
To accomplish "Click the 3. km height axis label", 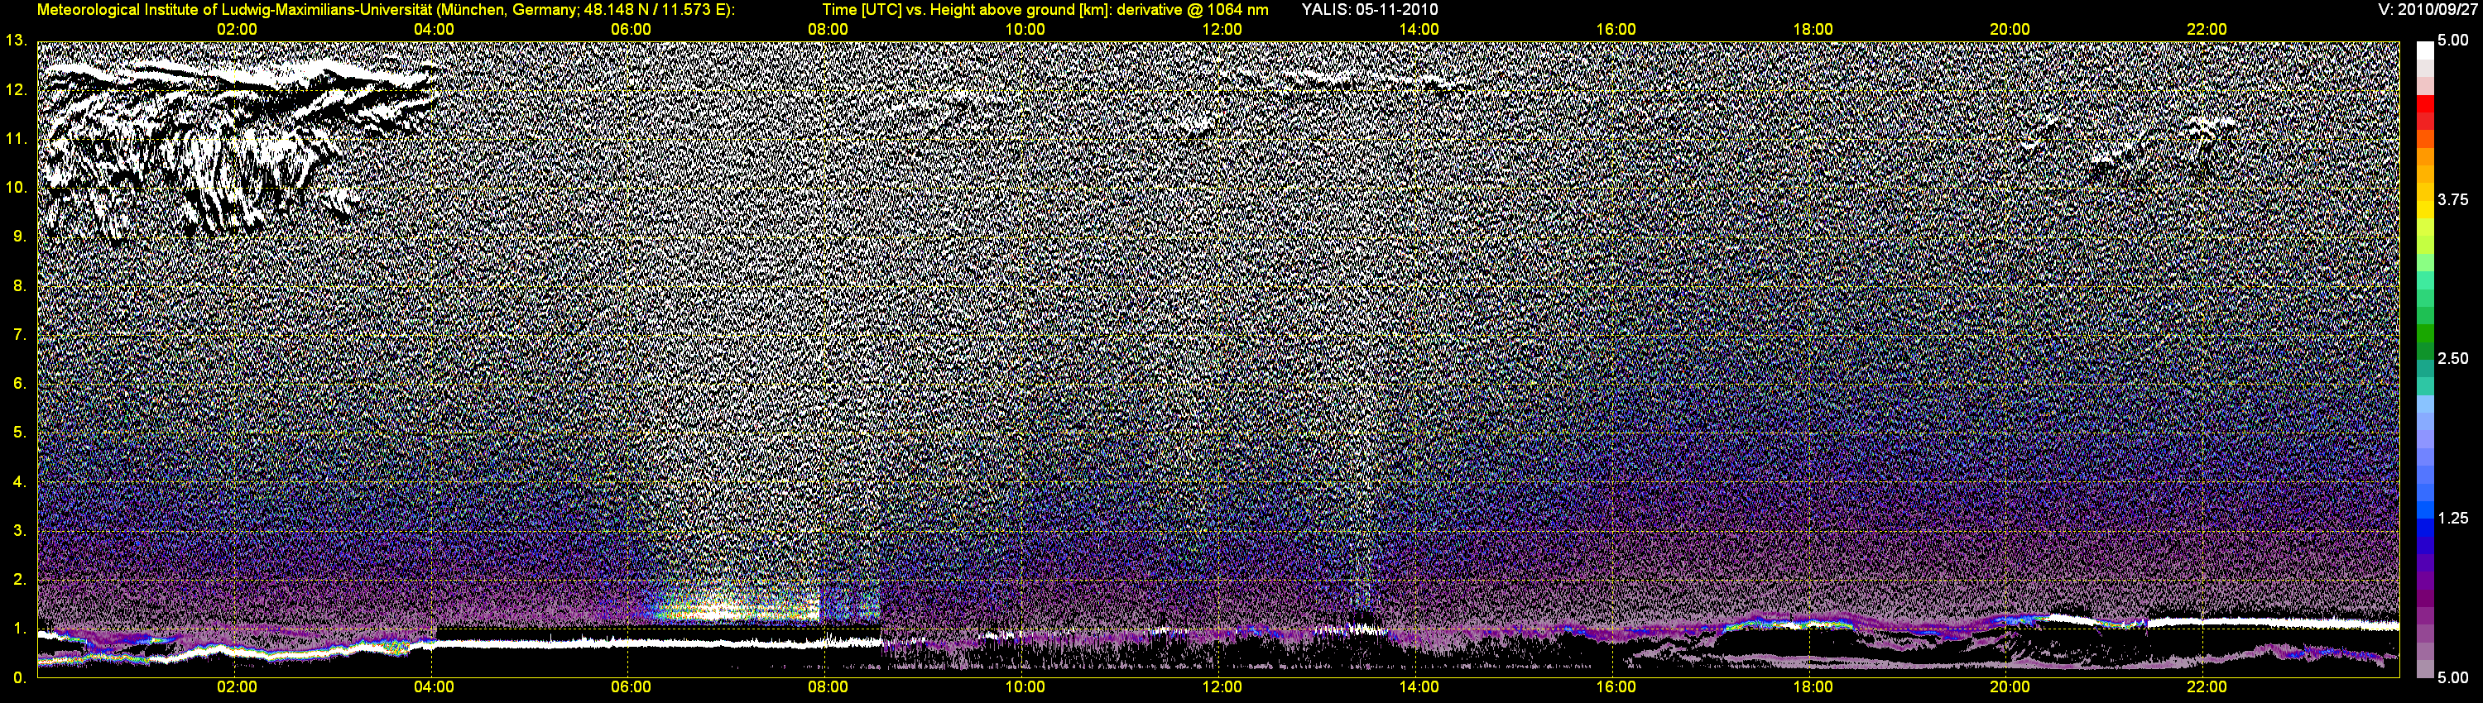I will coord(19,531).
